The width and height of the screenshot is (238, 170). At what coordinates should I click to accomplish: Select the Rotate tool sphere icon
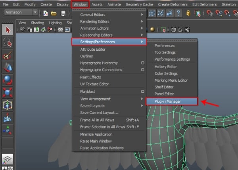coord(8,80)
